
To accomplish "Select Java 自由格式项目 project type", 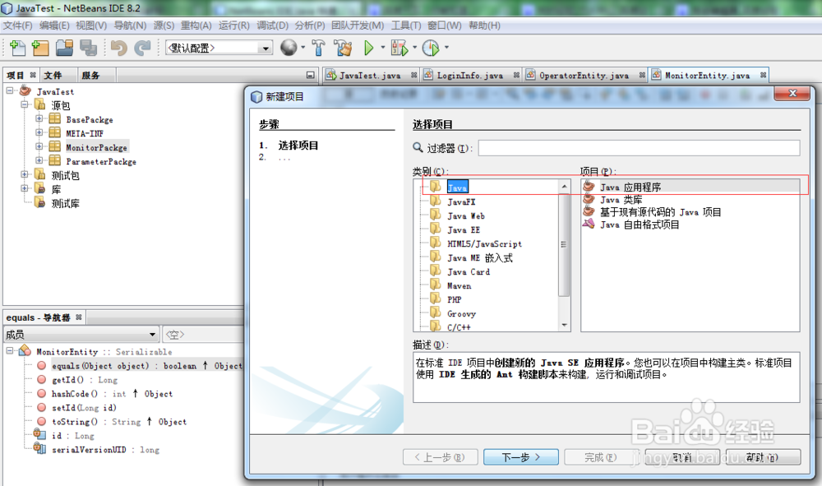I will click(x=640, y=225).
